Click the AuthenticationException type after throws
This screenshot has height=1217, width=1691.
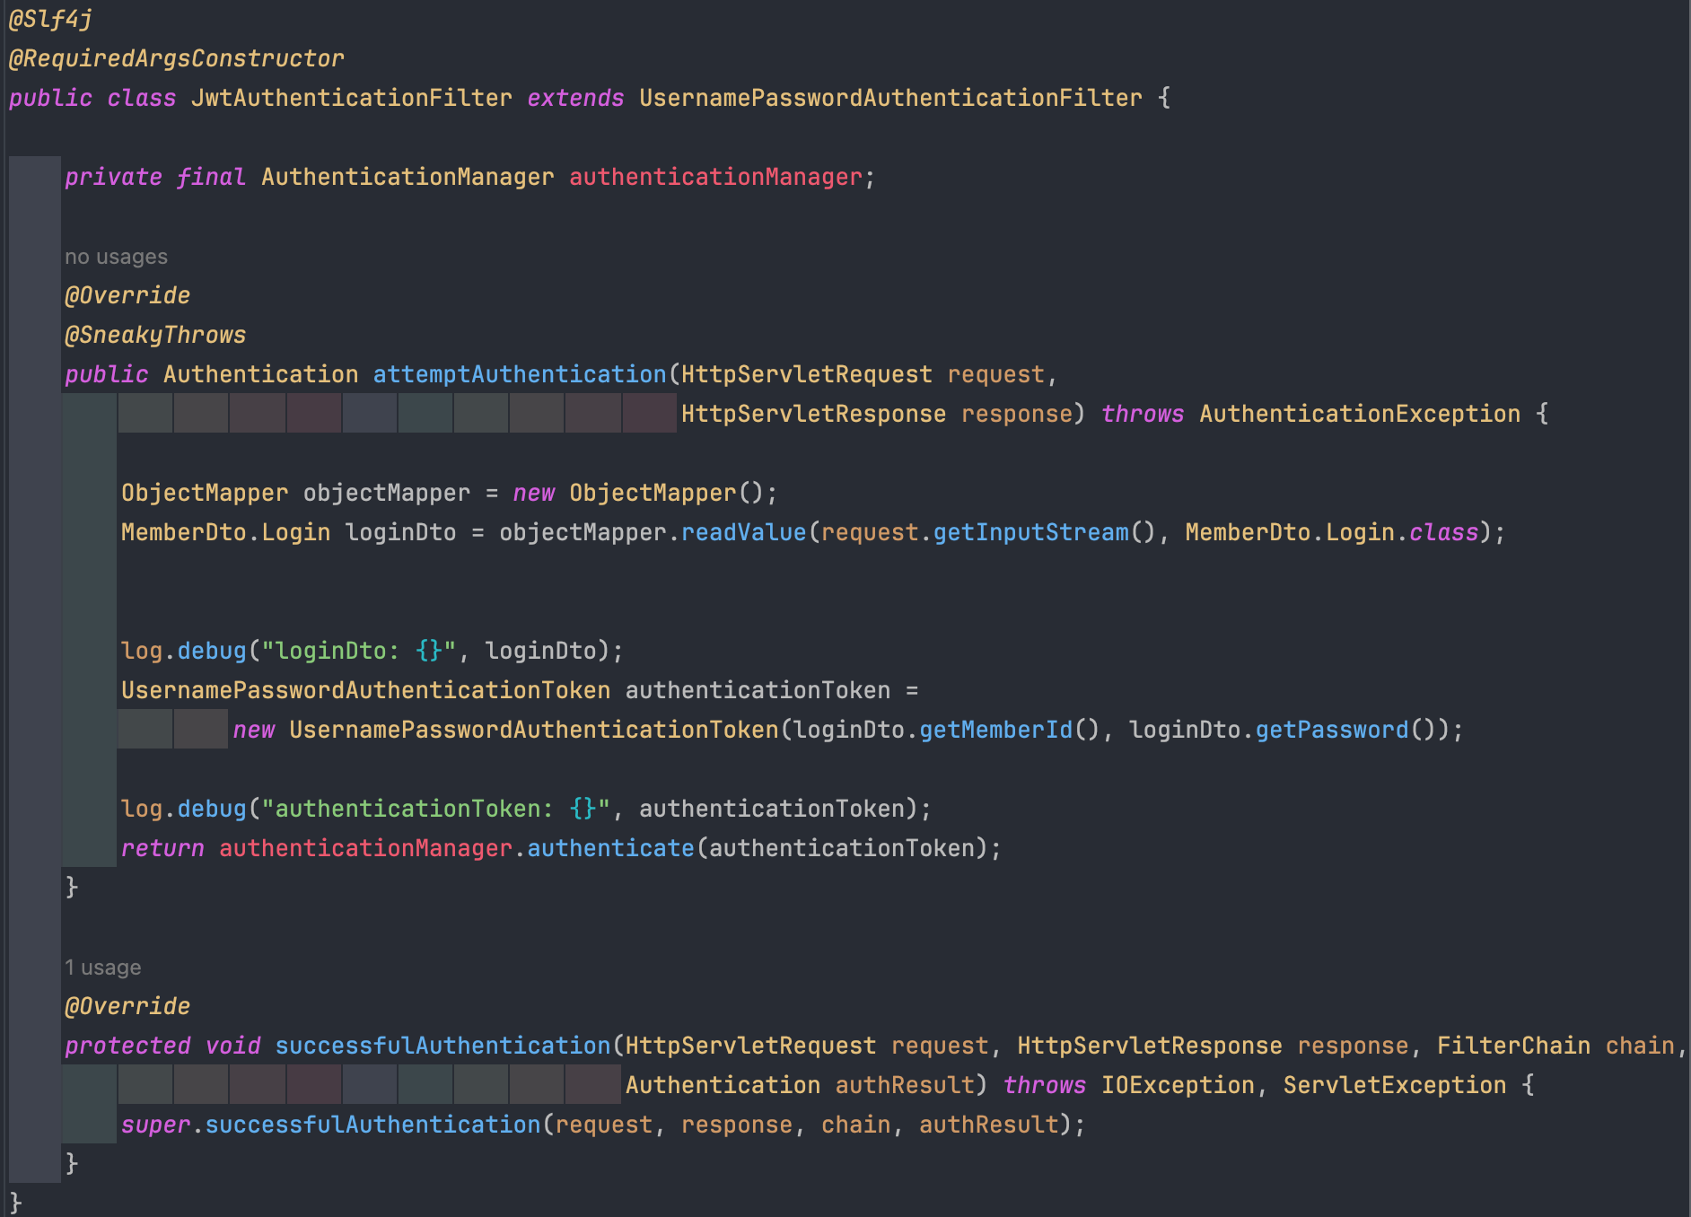coord(1360,414)
